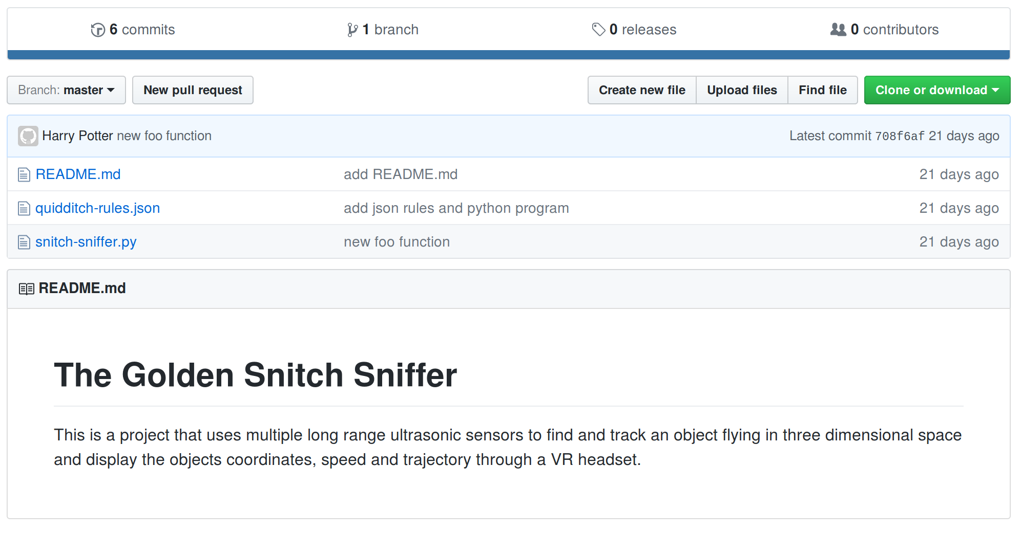The image size is (1021, 534).
Task: Open the quidditch-rules.json file
Action: click(x=97, y=208)
